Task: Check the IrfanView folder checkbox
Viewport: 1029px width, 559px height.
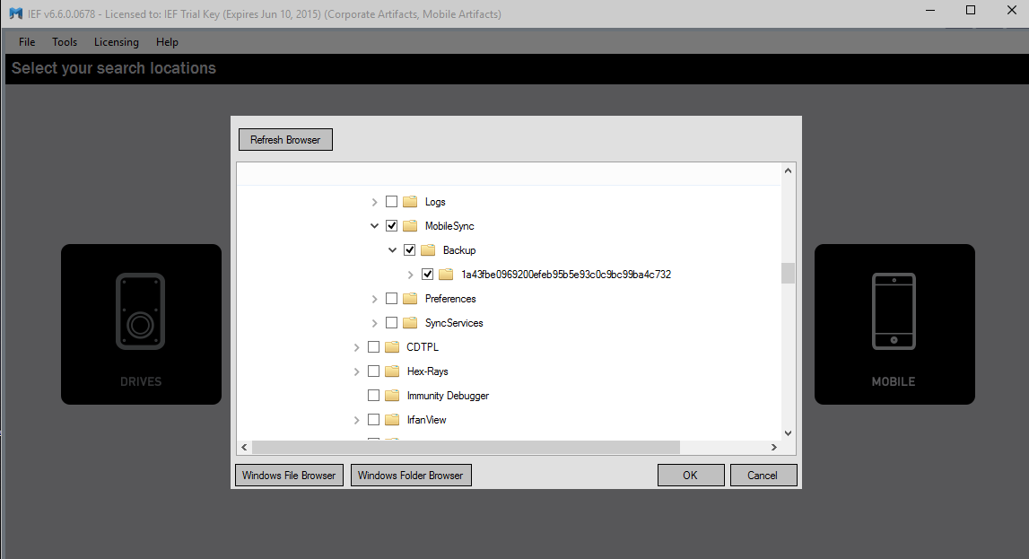Action: pyautogui.click(x=373, y=419)
